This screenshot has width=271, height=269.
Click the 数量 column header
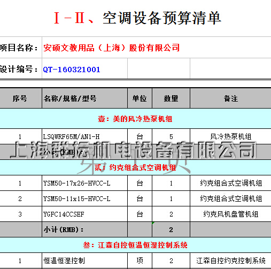click(171, 98)
